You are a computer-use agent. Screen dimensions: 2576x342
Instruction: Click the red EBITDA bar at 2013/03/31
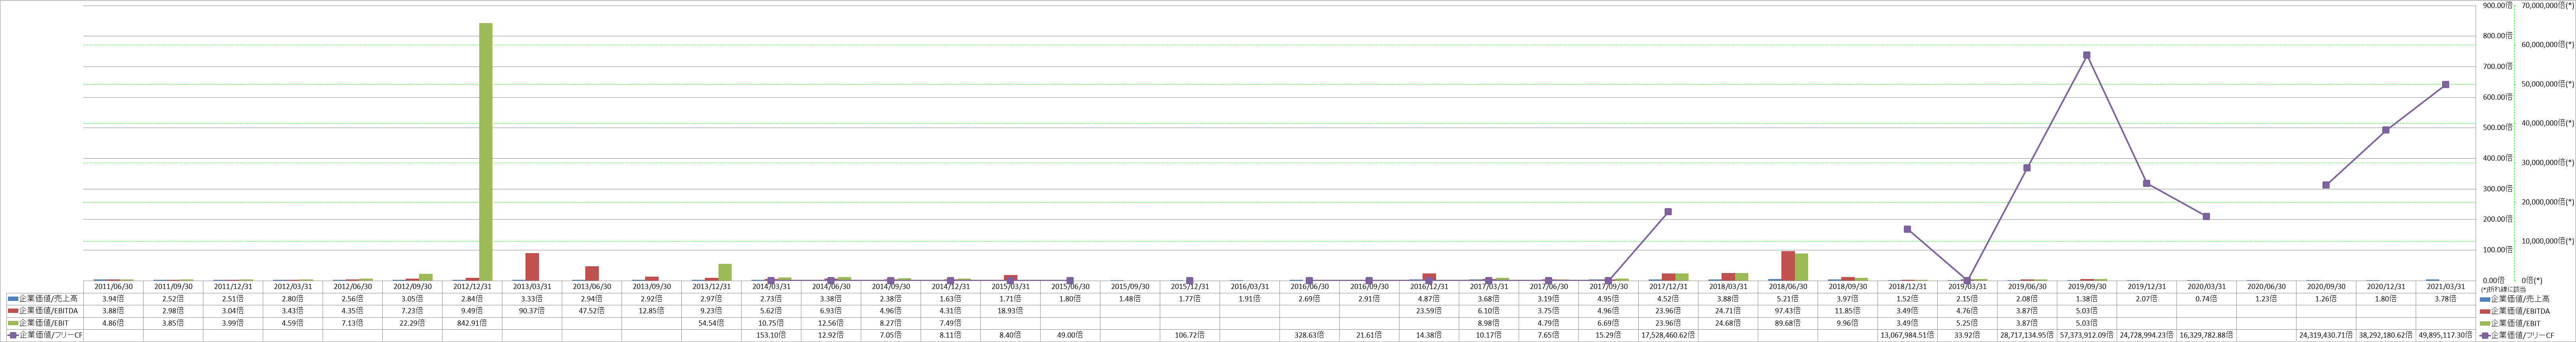532,267
